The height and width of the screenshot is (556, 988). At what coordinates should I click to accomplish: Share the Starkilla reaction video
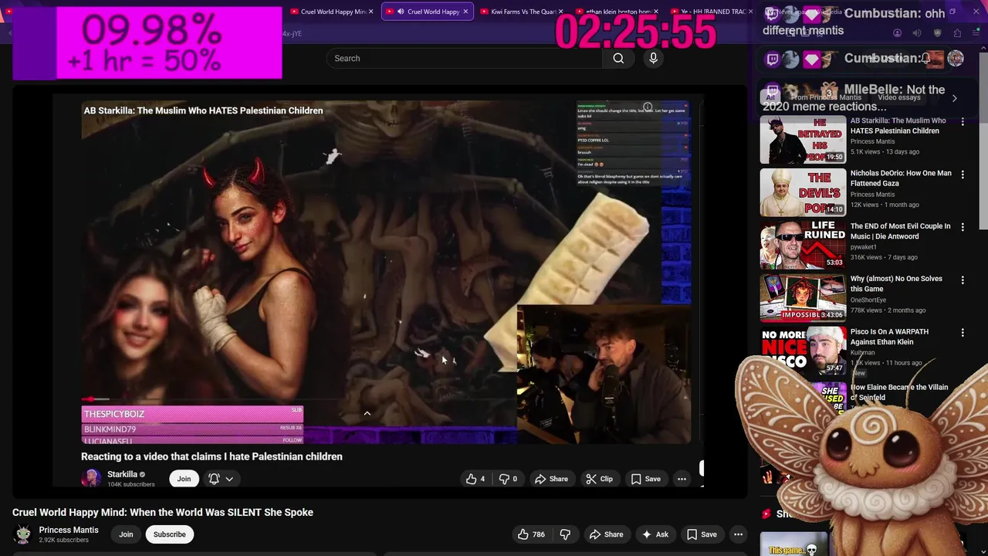[x=551, y=479]
